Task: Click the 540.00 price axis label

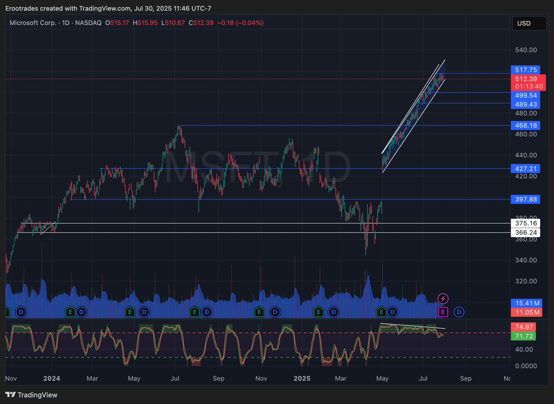Action: coord(526,50)
